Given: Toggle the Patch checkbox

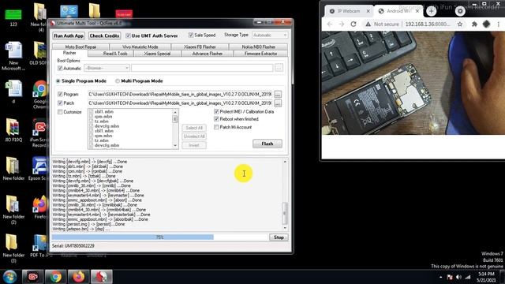Looking at the screenshot, I should 60,103.
